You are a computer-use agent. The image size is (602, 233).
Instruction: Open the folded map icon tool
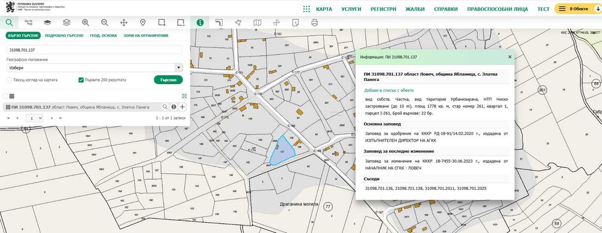[x=257, y=23]
